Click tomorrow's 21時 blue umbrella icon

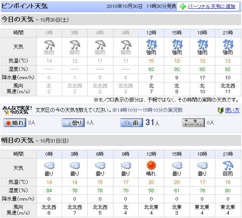click(228, 166)
